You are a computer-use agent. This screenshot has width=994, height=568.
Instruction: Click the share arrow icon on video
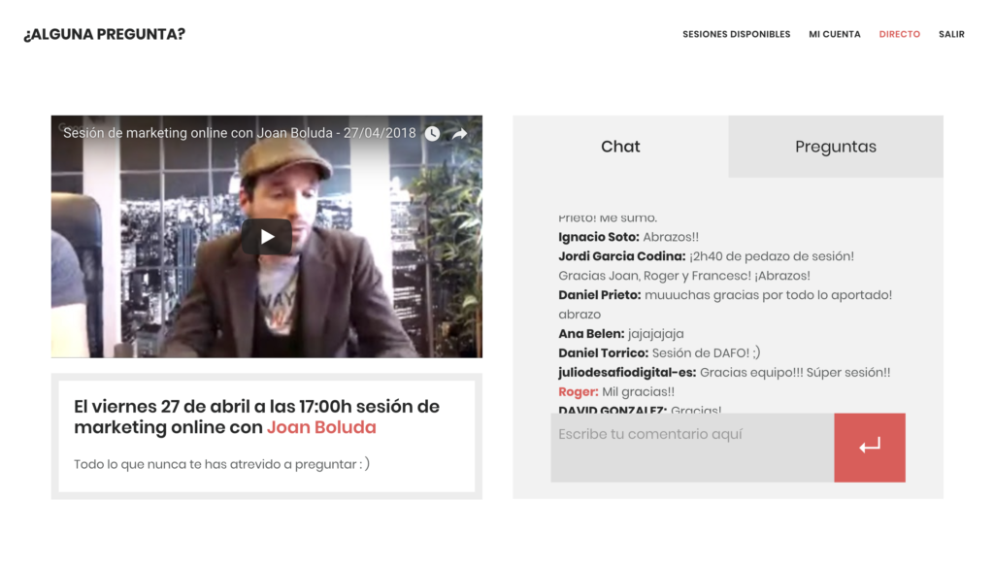coord(460,134)
